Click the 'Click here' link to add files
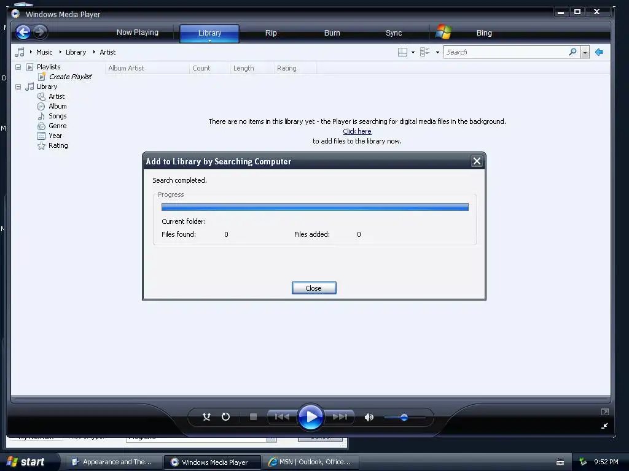This screenshot has height=471, width=629. [357, 131]
